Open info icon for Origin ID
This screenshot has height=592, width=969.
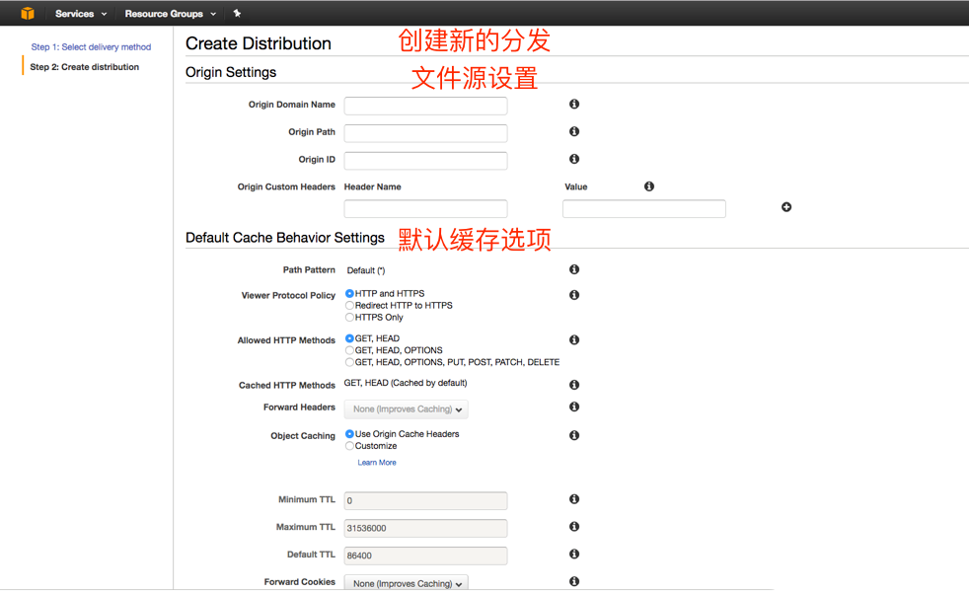[574, 159]
